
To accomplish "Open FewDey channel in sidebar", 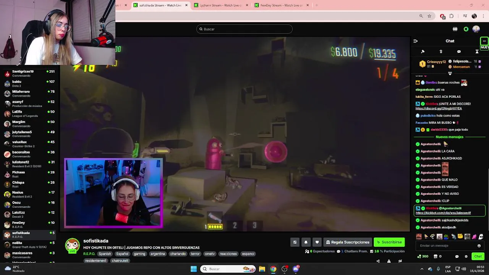I will 30,225.
